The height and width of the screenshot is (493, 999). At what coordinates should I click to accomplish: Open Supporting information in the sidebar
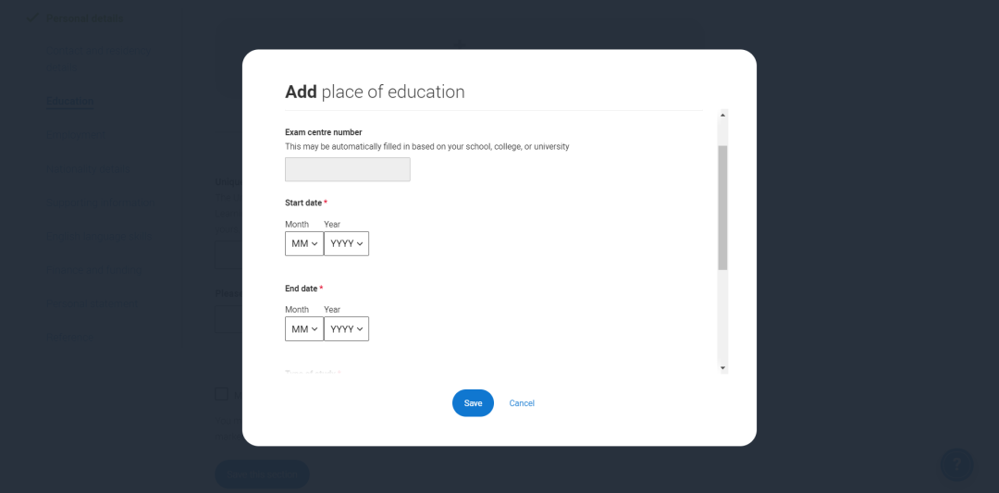click(102, 203)
